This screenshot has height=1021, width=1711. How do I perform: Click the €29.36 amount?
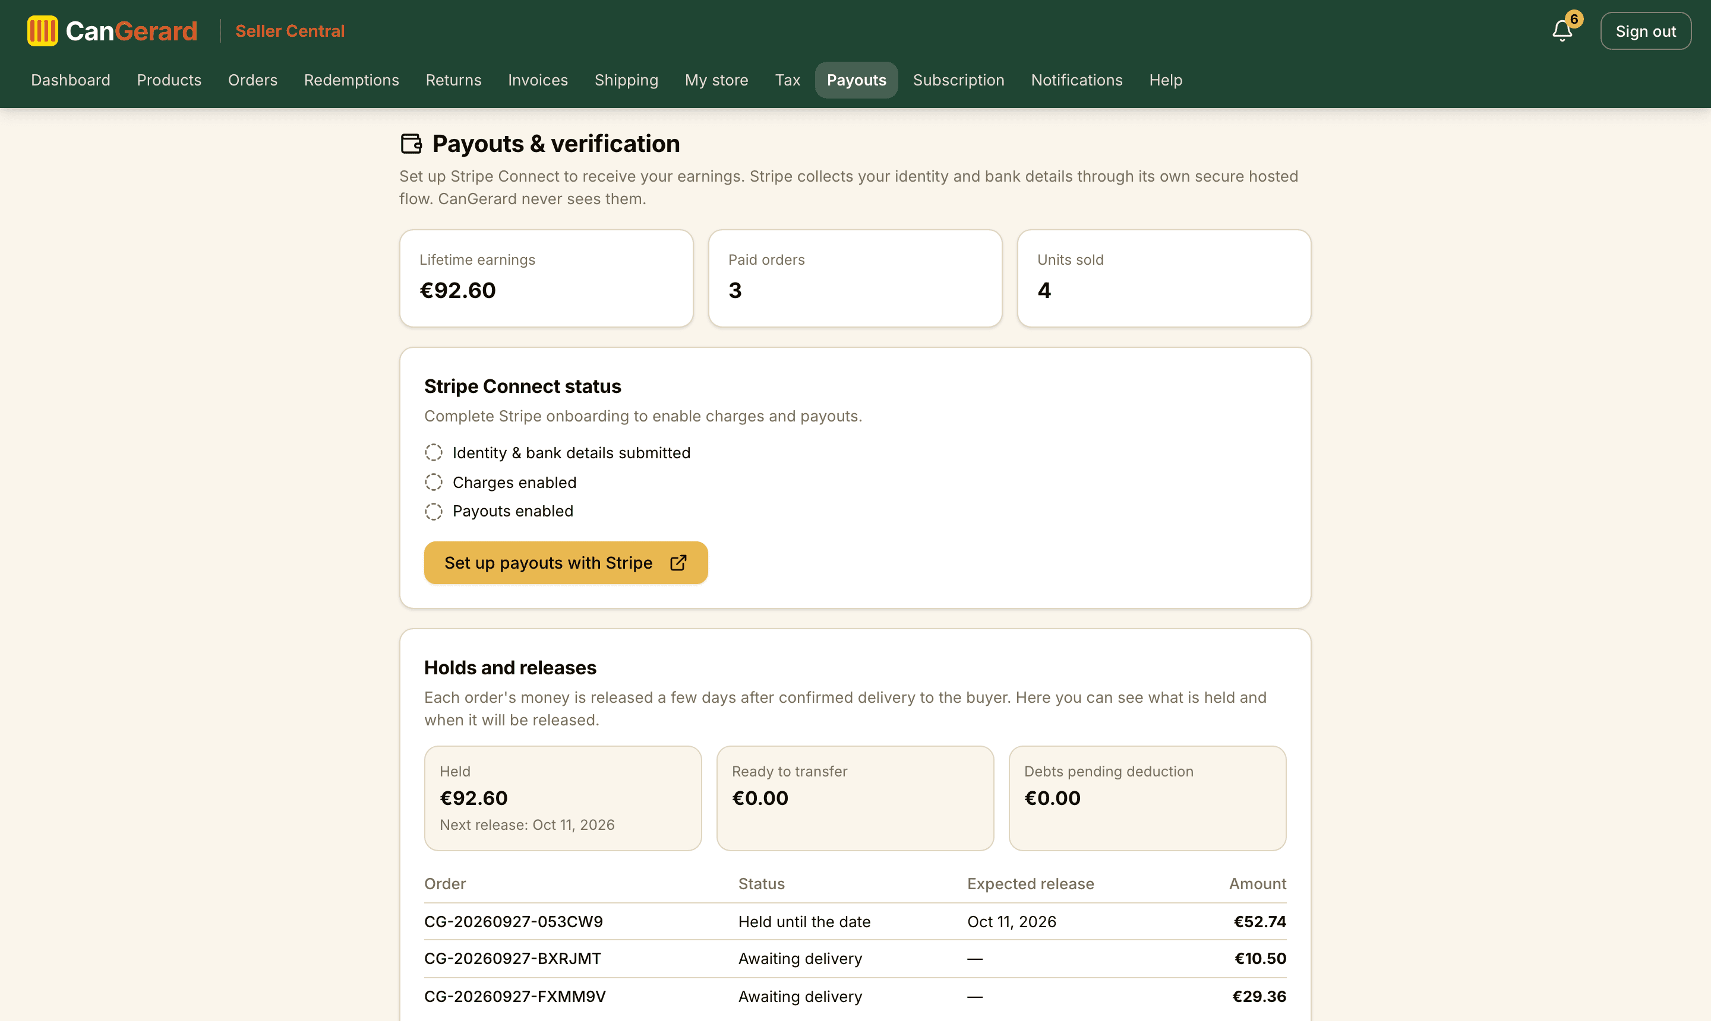point(1259,996)
